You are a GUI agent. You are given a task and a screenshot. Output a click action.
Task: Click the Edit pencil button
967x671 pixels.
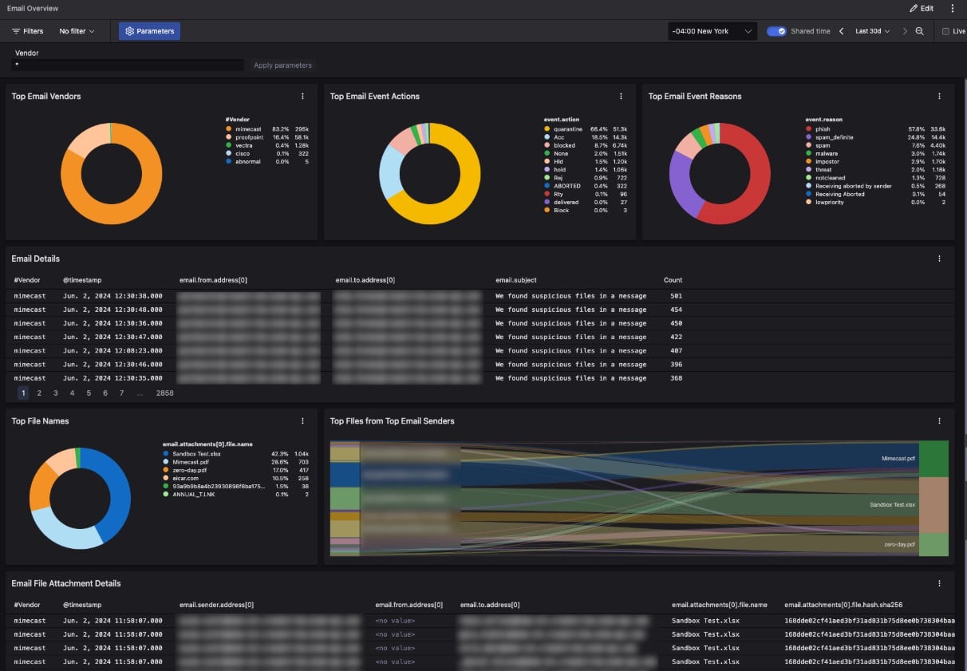922,8
